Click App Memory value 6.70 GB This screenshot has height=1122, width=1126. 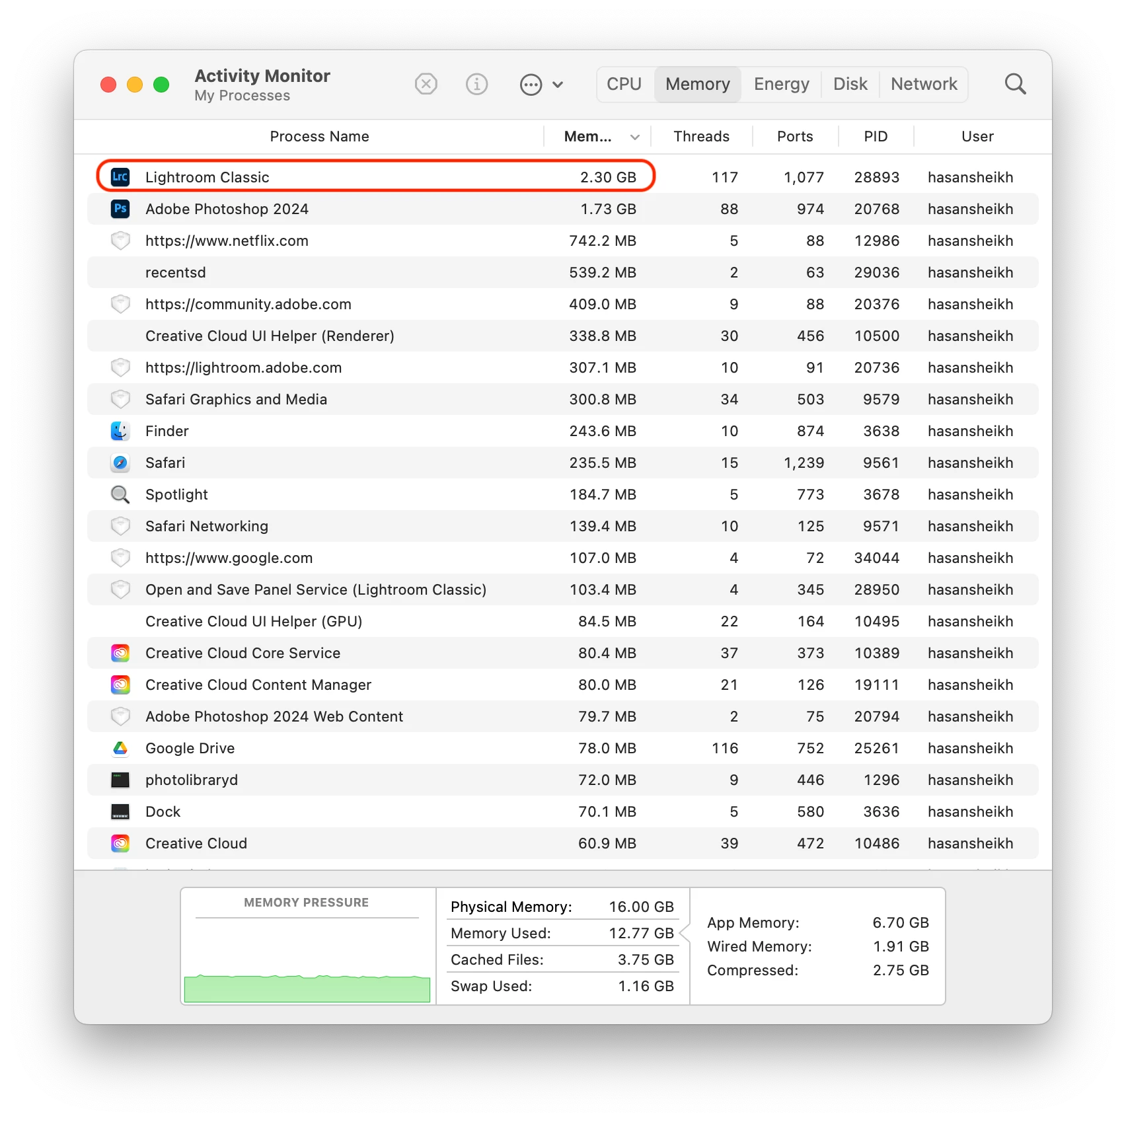(901, 922)
